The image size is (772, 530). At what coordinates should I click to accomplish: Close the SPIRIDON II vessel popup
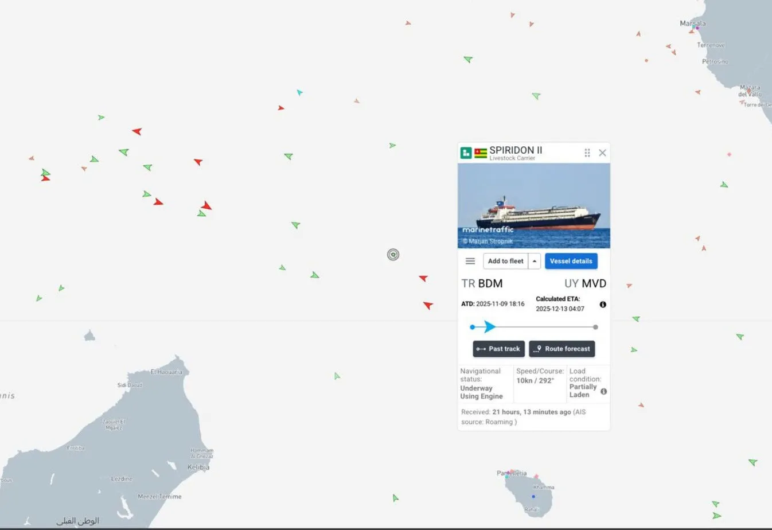click(602, 153)
